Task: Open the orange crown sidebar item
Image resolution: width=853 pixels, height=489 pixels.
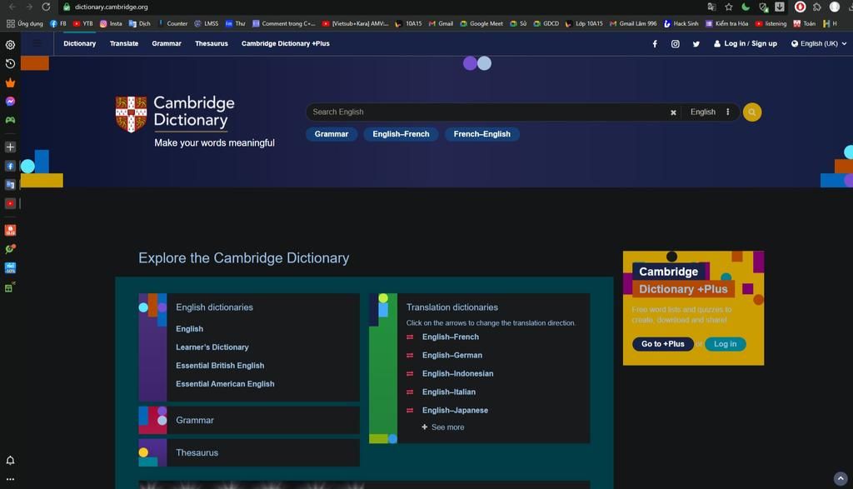Action: pyautogui.click(x=10, y=82)
